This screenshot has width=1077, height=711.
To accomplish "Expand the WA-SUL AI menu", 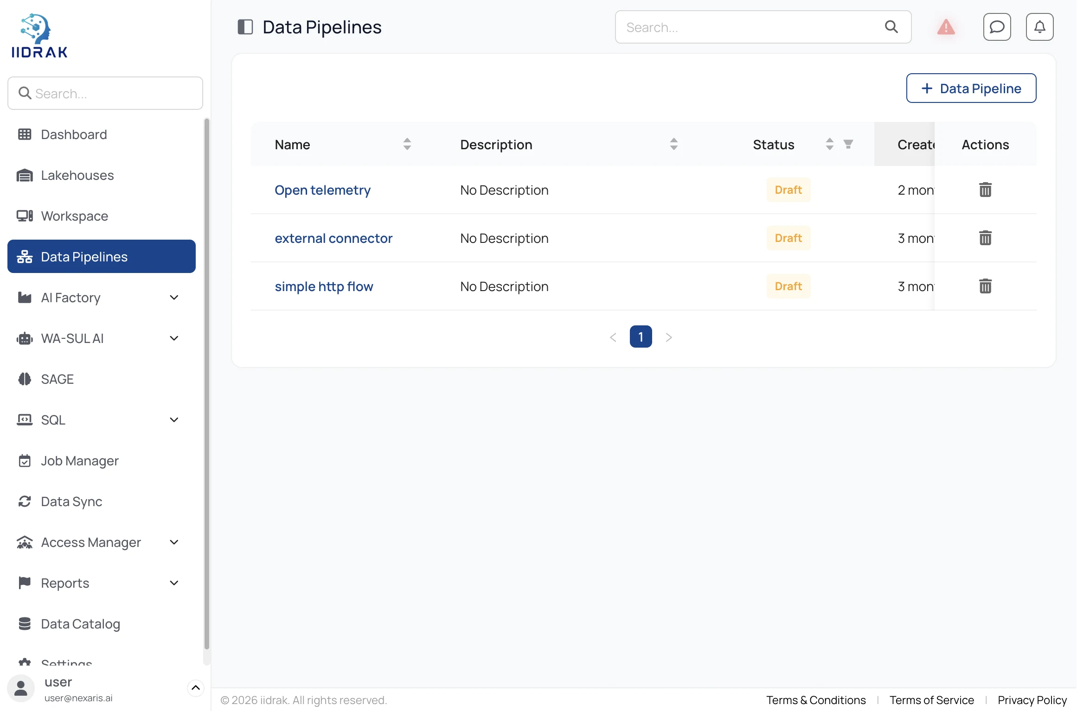I will [x=174, y=338].
